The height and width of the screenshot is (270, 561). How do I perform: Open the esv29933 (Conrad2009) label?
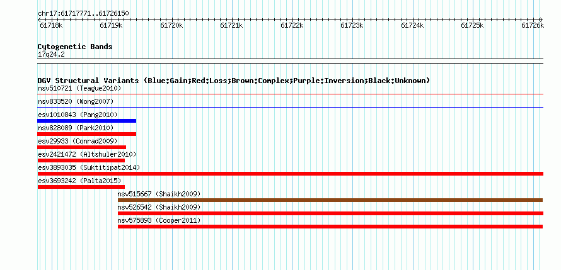(x=78, y=141)
